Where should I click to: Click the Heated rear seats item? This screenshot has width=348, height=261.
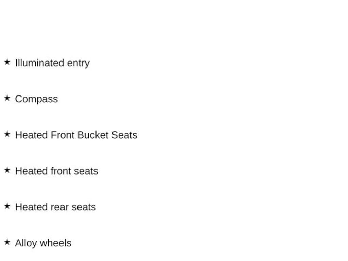tap(55, 207)
